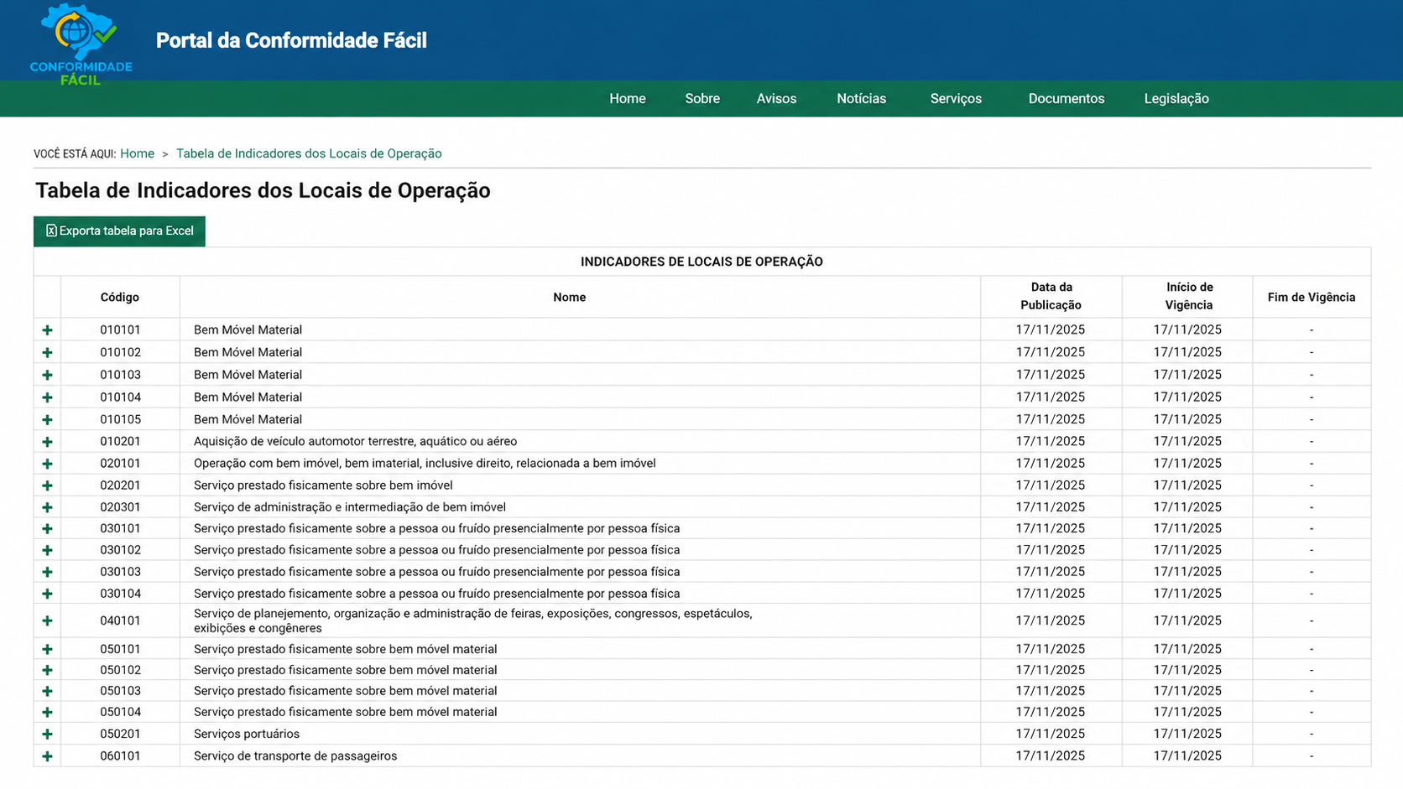This screenshot has width=1403, height=789.
Task: Expand row 050103 plus icon
Action: click(x=47, y=691)
